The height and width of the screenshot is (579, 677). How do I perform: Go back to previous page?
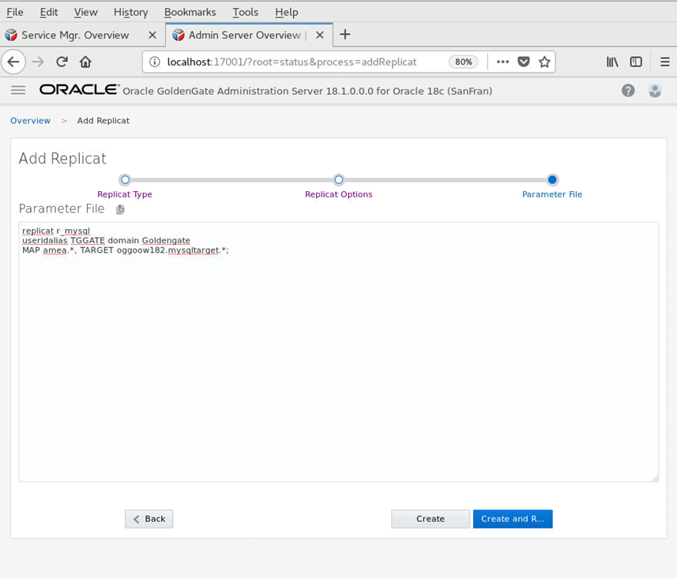coord(13,62)
